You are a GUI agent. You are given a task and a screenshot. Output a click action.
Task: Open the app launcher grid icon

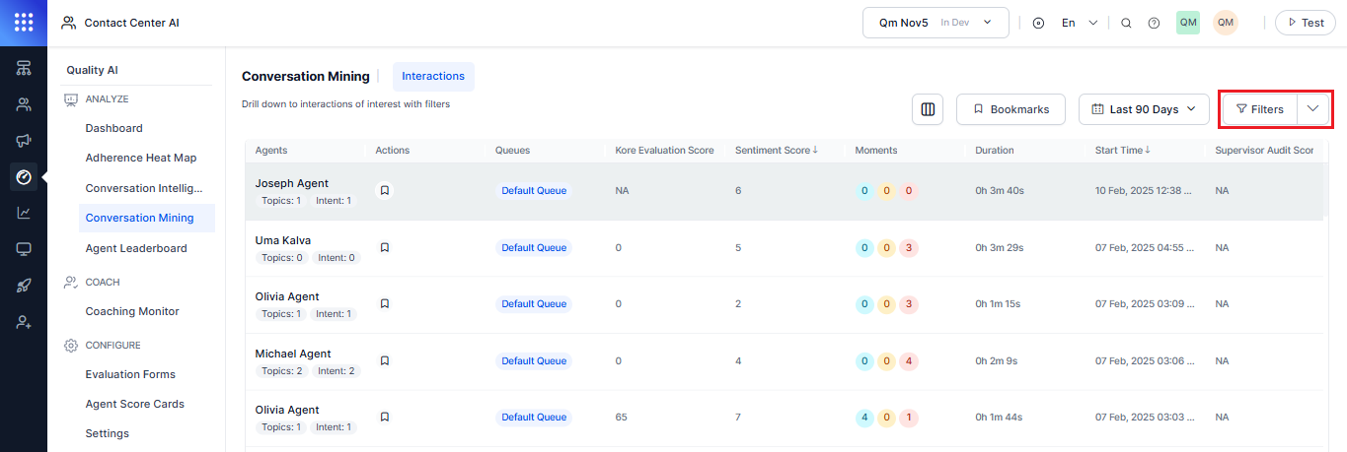[24, 23]
